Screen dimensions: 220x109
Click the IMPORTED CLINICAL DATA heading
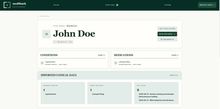click(x=59, y=75)
